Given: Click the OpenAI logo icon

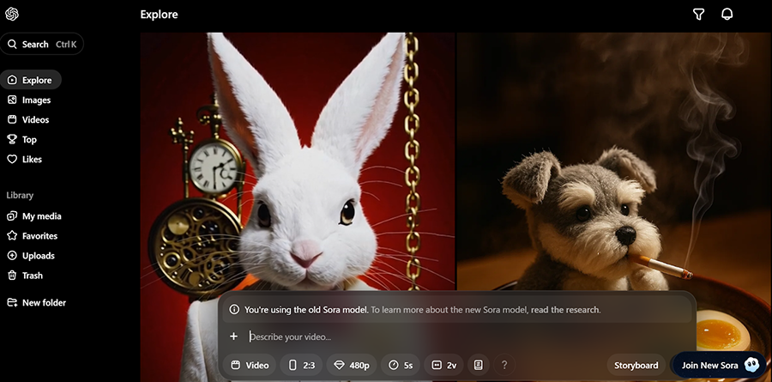Looking at the screenshot, I should 12,15.
